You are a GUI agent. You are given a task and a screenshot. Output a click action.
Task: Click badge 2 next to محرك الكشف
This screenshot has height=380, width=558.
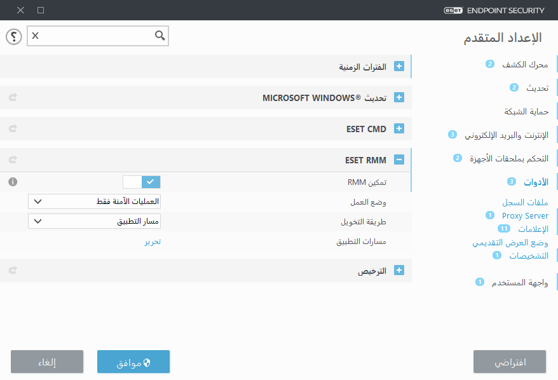tap(490, 64)
